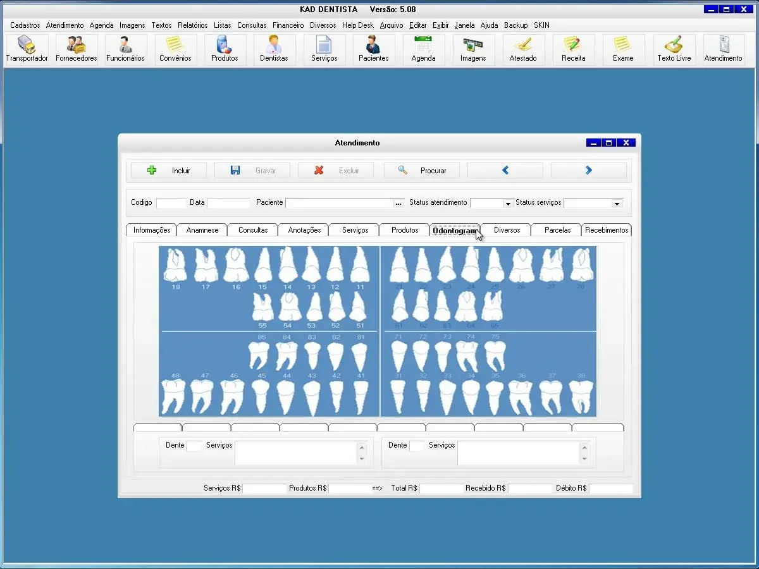Screen dimensions: 759x569
Task: Open the Produtos toolbar icon
Action: tap(225, 49)
